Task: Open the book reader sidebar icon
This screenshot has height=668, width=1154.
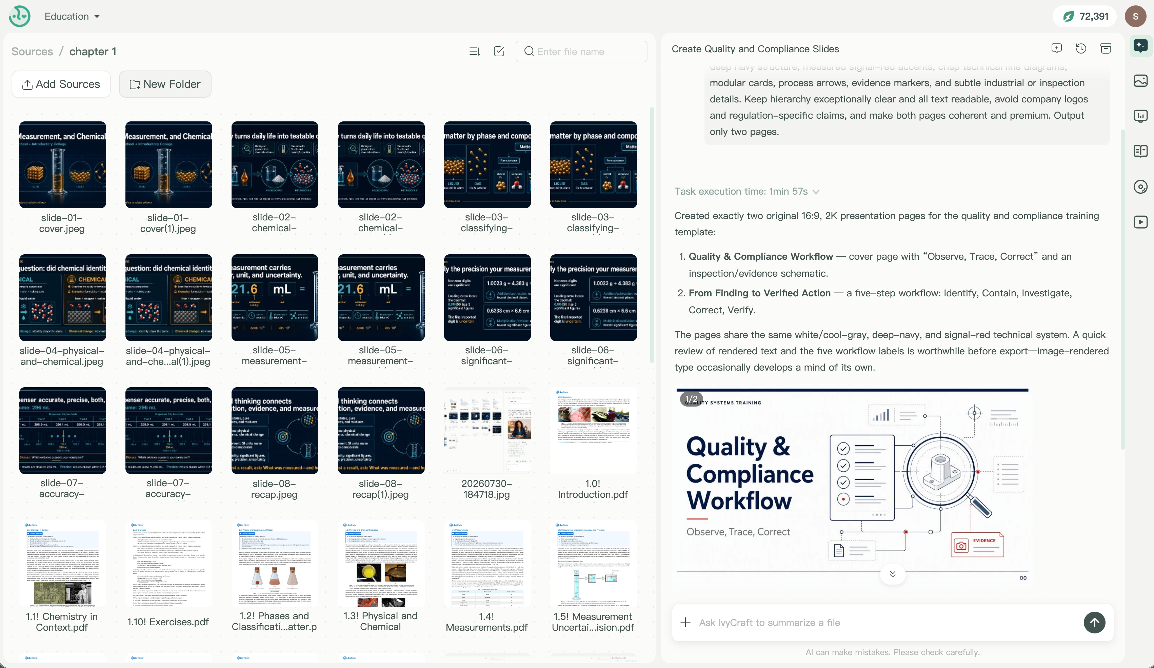Action: [1140, 151]
